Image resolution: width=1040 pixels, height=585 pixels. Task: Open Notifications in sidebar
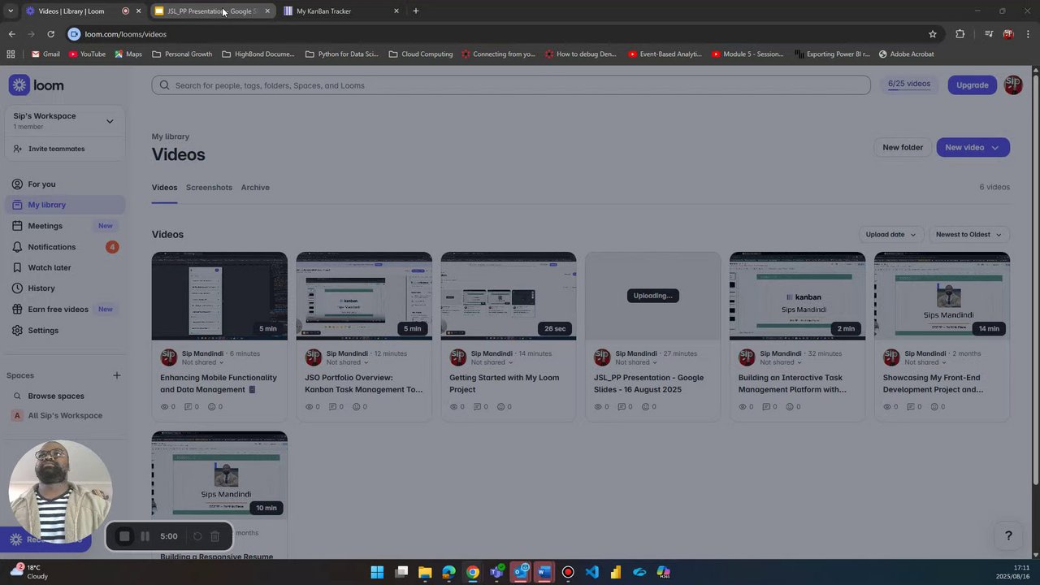click(x=65, y=247)
